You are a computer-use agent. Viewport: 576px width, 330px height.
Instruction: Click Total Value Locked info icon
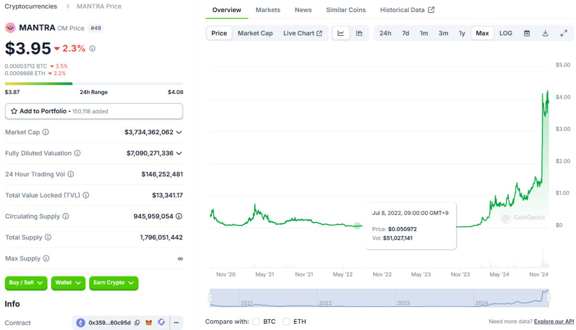(86, 195)
